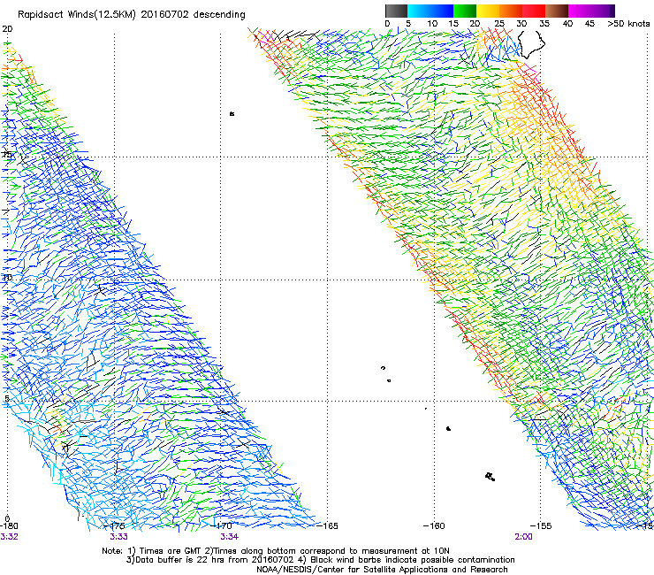Click the NOAA/NESDIS credit line
654x575 pixels.
point(382,570)
